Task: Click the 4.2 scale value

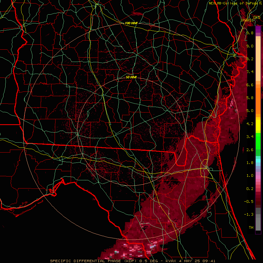Action: click(250, 124)
